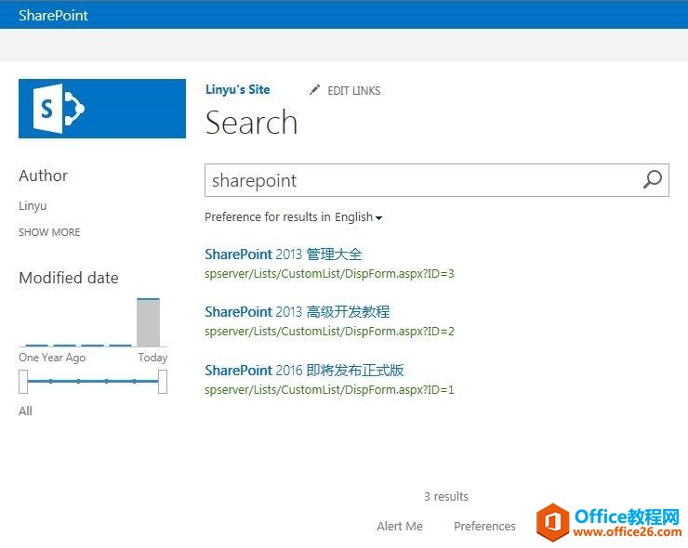Click the EDIT LINKS pencil icon

pyautogui.click(x=314, y=90)
